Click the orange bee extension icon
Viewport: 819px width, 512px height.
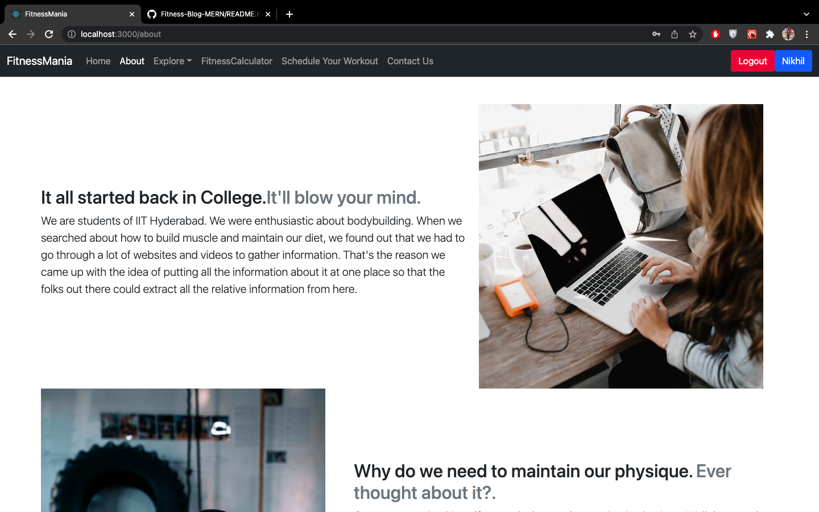[x=751, y=34]
